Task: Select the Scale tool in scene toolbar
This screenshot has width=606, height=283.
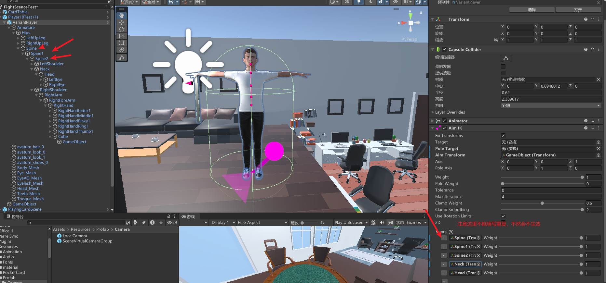Action: 122,36
